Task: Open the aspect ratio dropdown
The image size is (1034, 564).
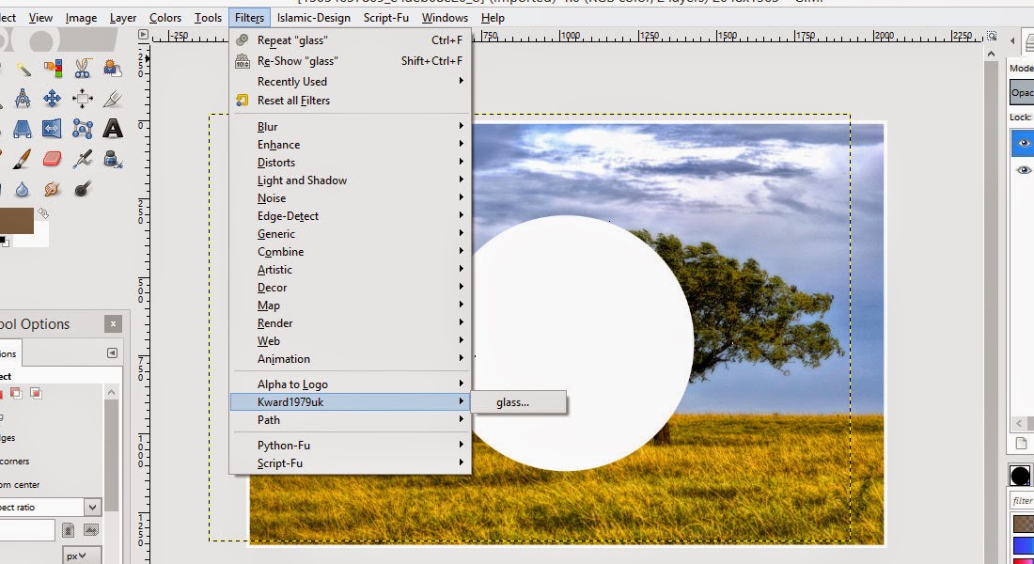Action: tap(92, 508)
